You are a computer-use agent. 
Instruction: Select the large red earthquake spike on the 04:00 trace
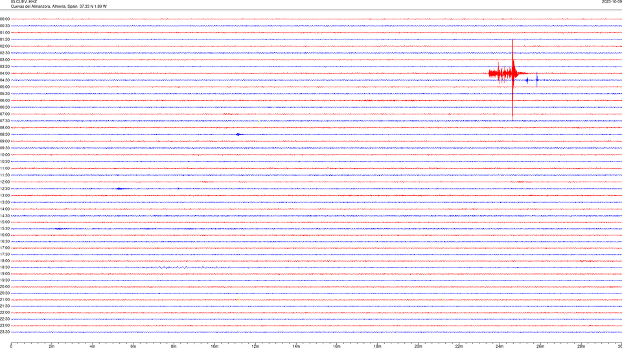(x=512, y=79)
